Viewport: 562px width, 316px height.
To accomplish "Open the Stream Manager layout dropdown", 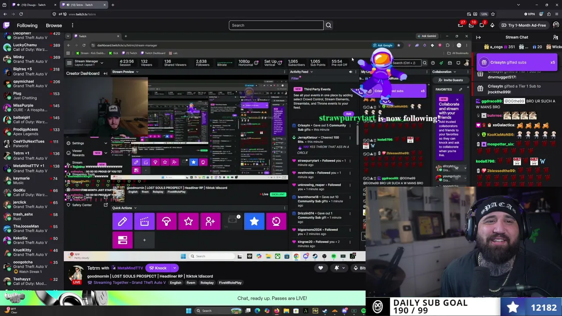I will coord(101,63).
